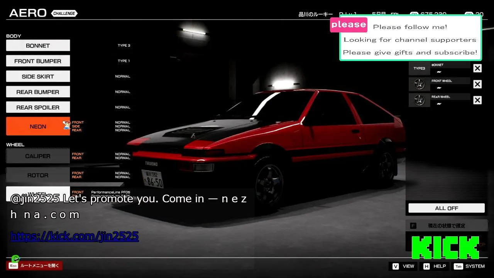Click the F key confirm-current-state prompt
Screen dimensions: 494x278
[x=447, y=225]
